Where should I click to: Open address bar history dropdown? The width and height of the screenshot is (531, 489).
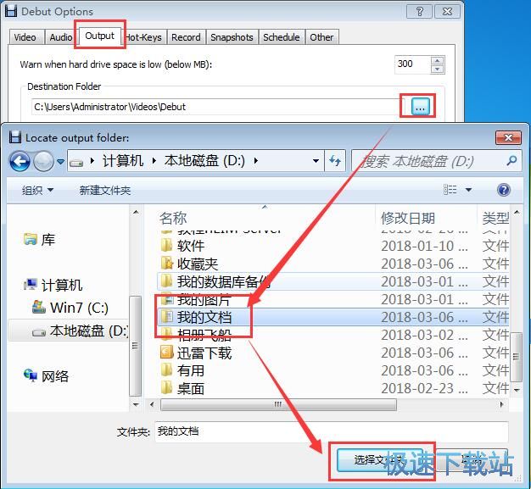coord(316,161)
